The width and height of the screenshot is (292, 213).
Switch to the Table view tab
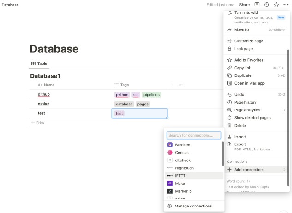click(39, 63)
